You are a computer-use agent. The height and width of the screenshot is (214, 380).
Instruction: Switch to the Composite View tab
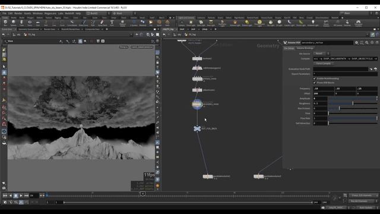[93, 29]
